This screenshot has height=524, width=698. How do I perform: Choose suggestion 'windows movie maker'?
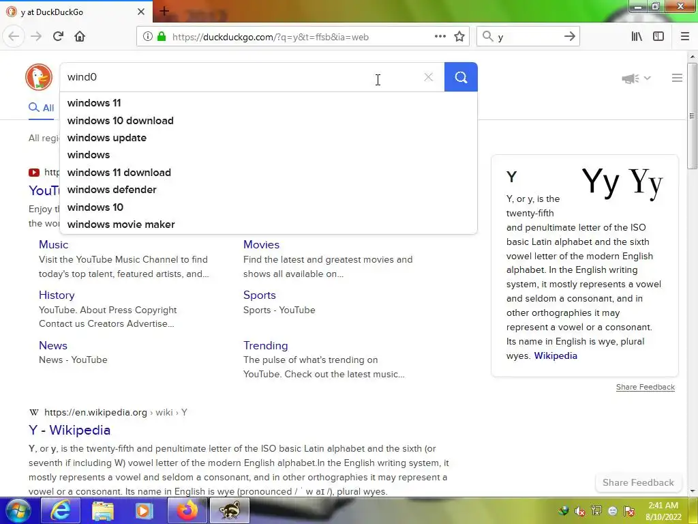(x=269, y=224)
